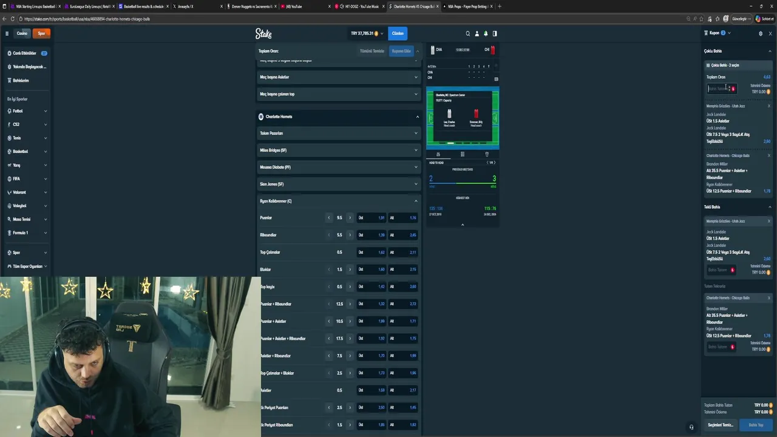Select Üst 1.51 for Puanlar
Image resolution: width=777 pixels, height=437 pixels.
coord(371,218)
